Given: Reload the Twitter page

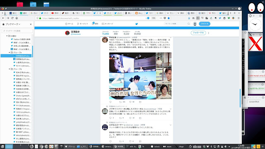Looking at the screenshot, I should pos(12,18).
